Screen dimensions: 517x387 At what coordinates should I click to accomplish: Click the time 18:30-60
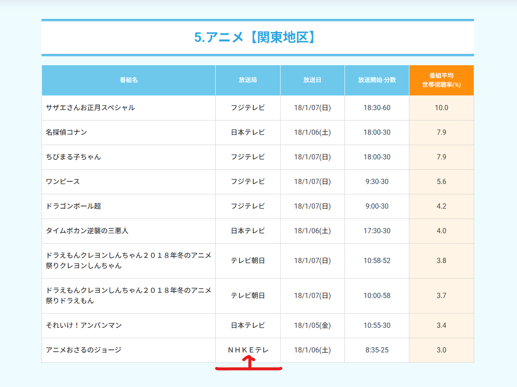pos(377,108)
